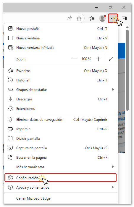Click the Configuración gear icon
This screenshot has width=134, height=207.
10,178
